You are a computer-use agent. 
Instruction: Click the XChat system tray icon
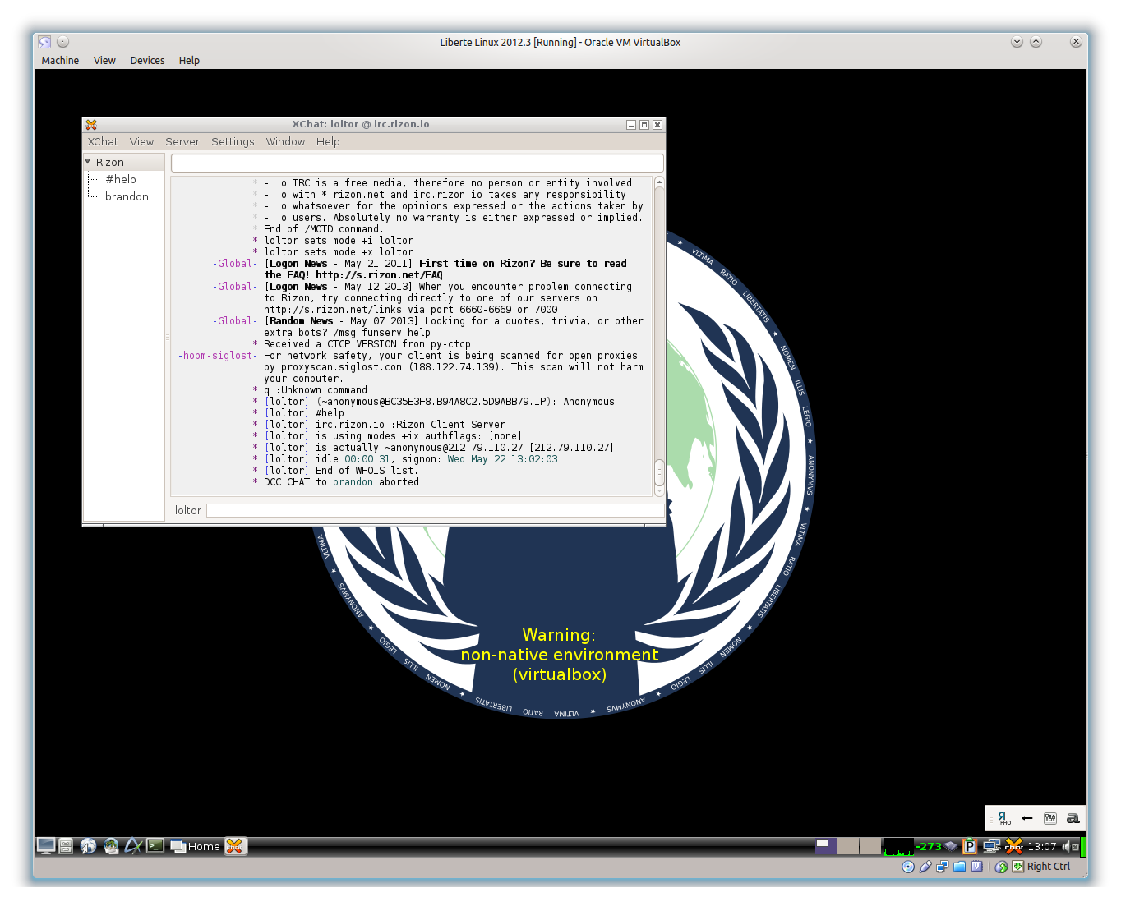click(1014, 846)
